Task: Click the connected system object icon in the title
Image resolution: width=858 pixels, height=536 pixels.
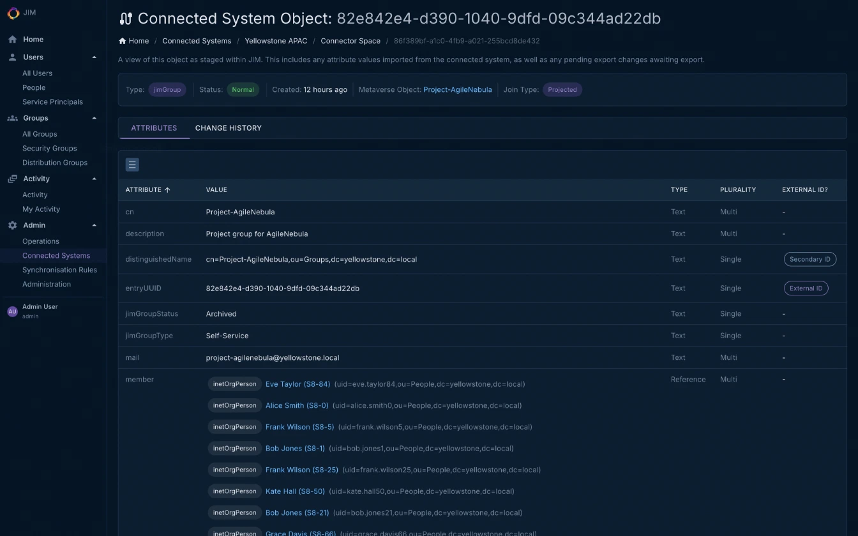Action: pyautogui.click(x=125, y=18)
